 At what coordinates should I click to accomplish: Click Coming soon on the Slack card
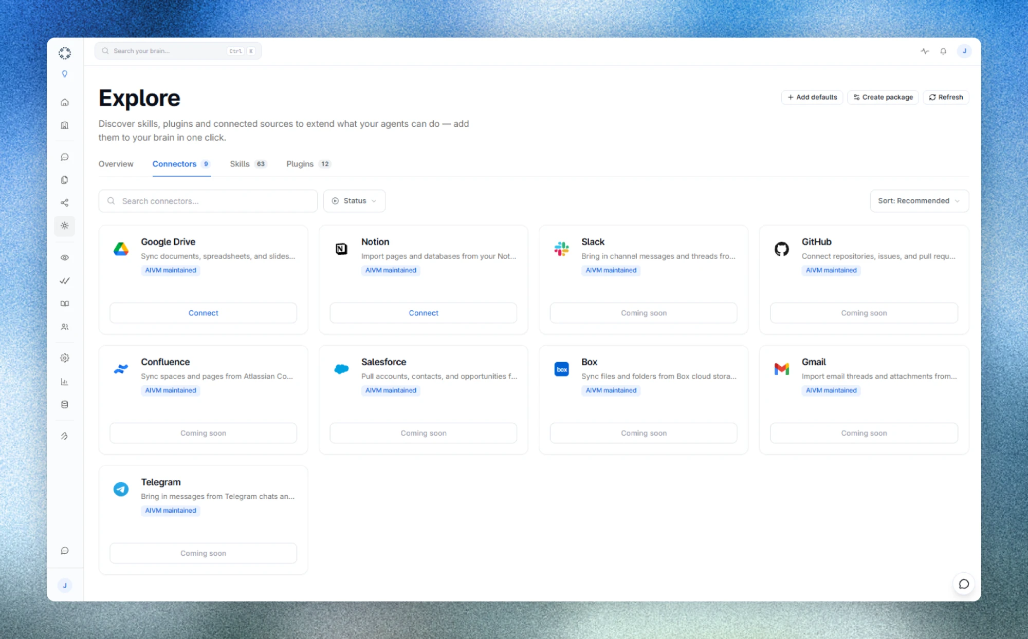[644, 313]
